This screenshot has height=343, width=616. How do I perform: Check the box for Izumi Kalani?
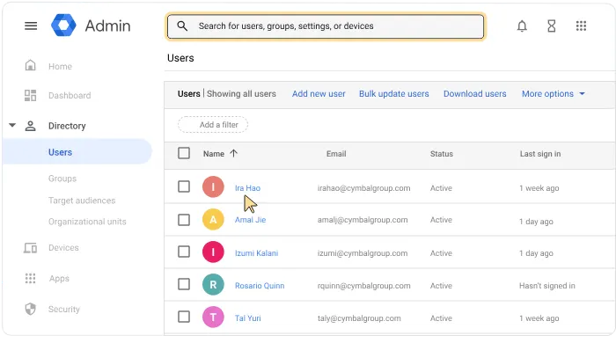click(184, 252)
